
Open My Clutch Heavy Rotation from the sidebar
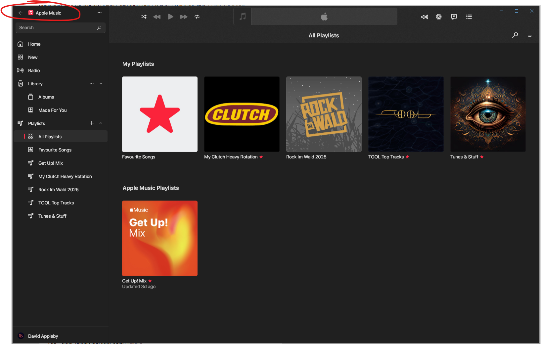tap(61, 176)
